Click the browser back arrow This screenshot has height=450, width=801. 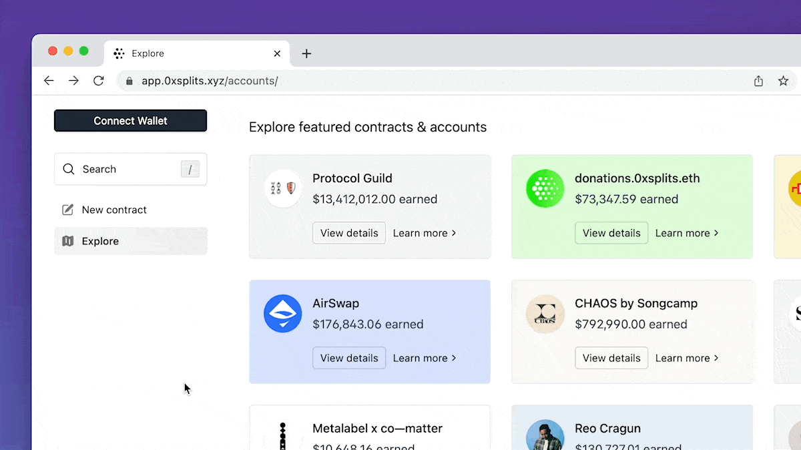[49, 81]
